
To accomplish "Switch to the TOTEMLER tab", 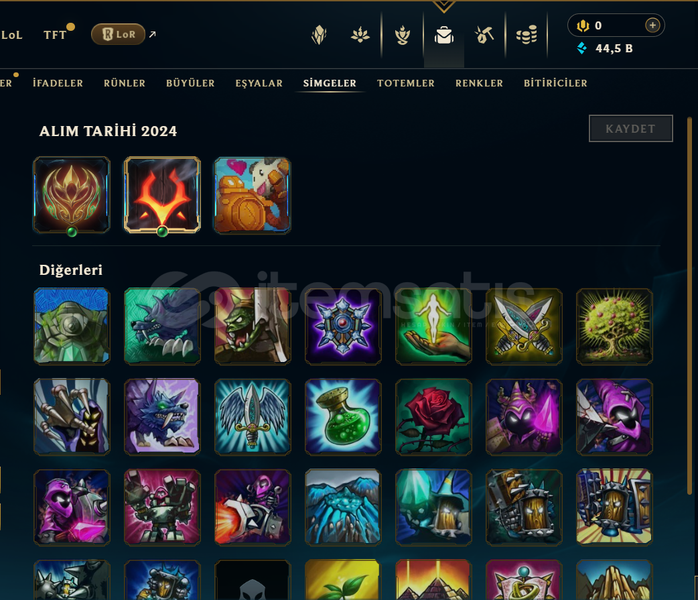I will tap(405, 83).
